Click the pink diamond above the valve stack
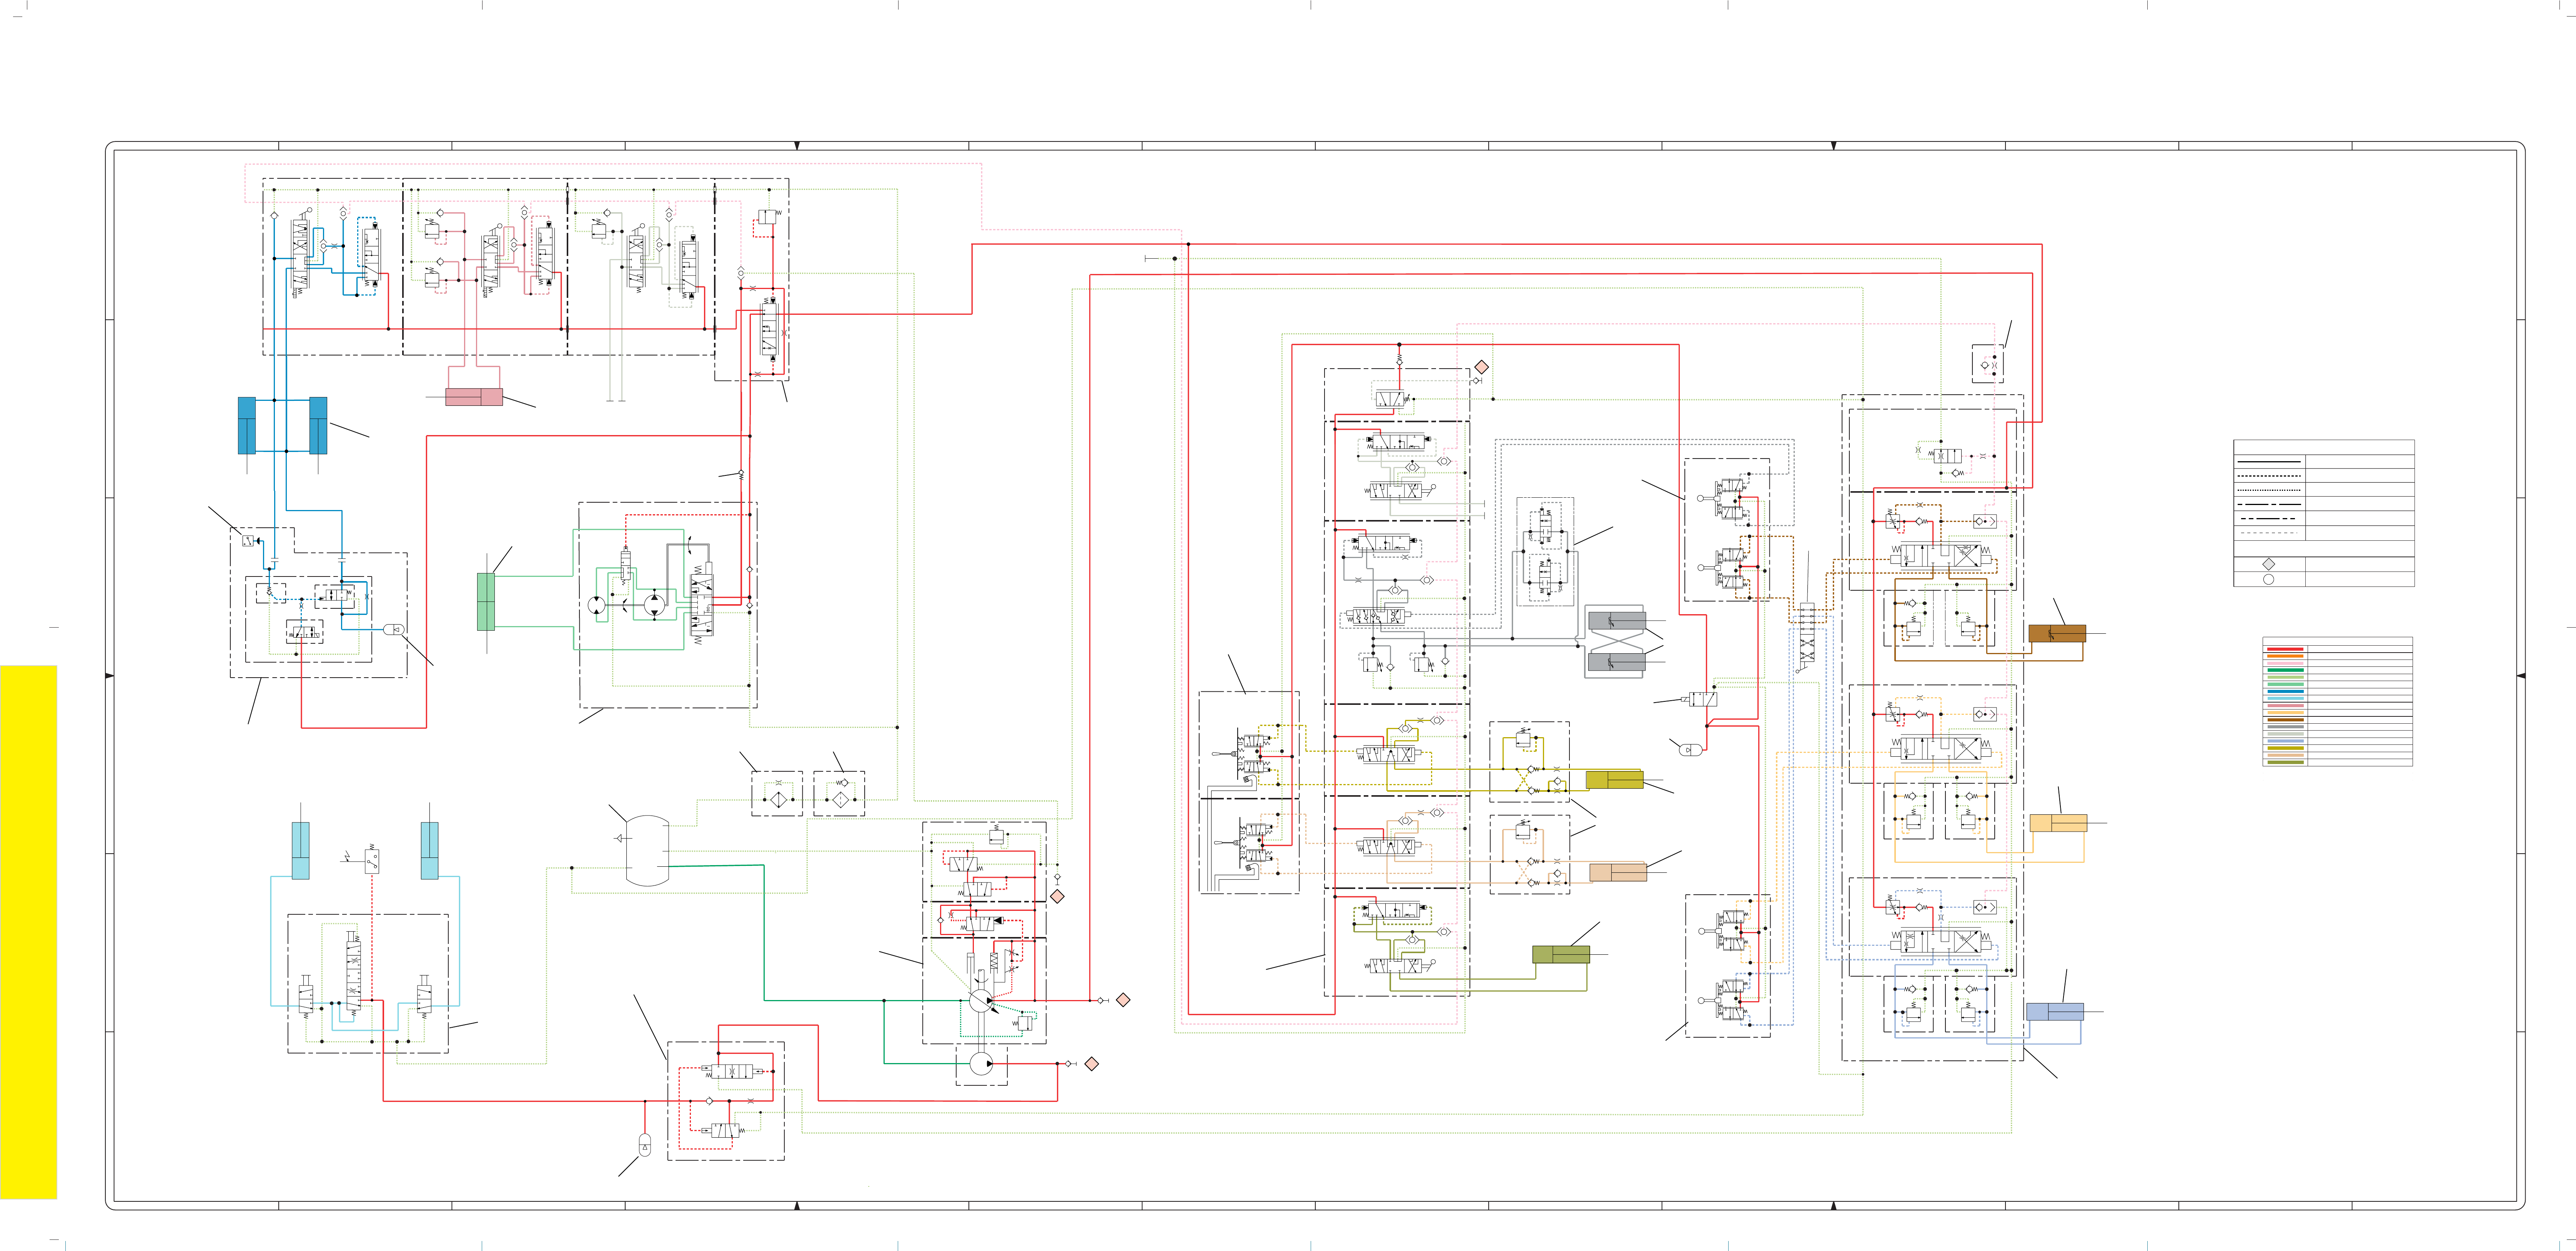This screenshot has height=1251, width=2576. [1482, 367]
